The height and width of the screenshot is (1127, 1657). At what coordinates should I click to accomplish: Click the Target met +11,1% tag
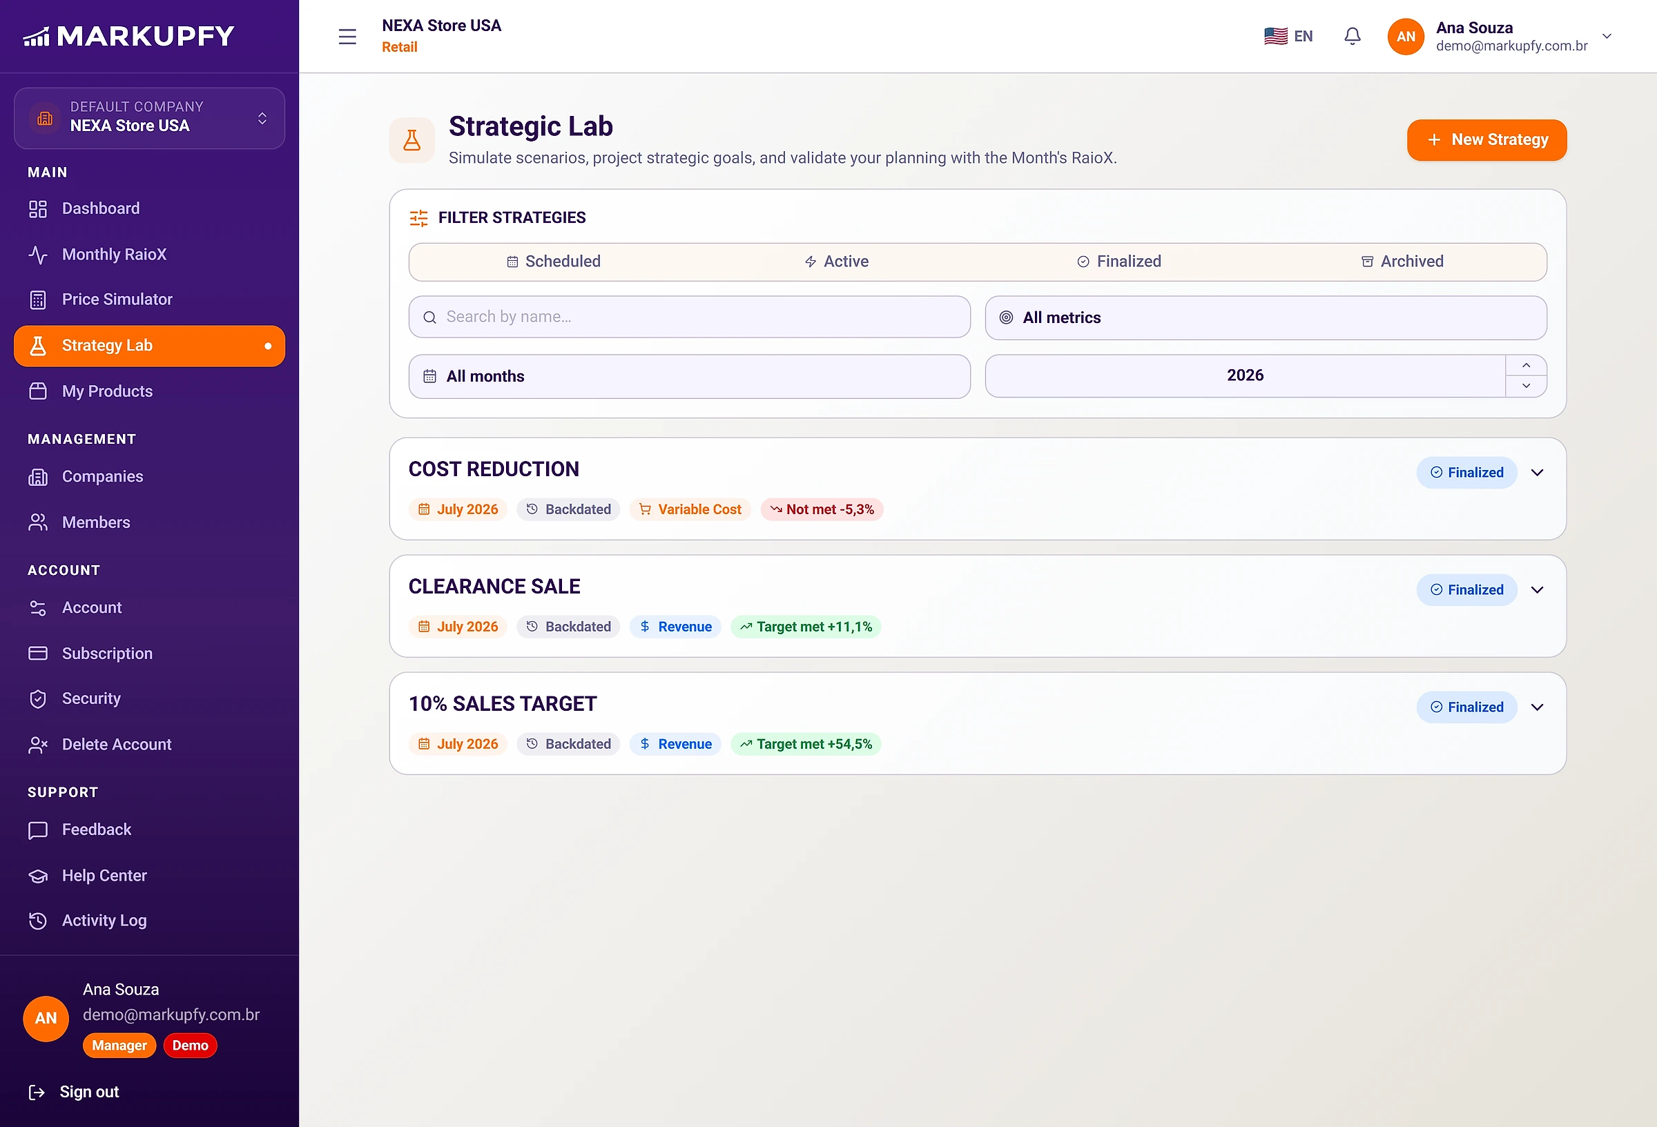pyautogui.click(x=806, y=627)
